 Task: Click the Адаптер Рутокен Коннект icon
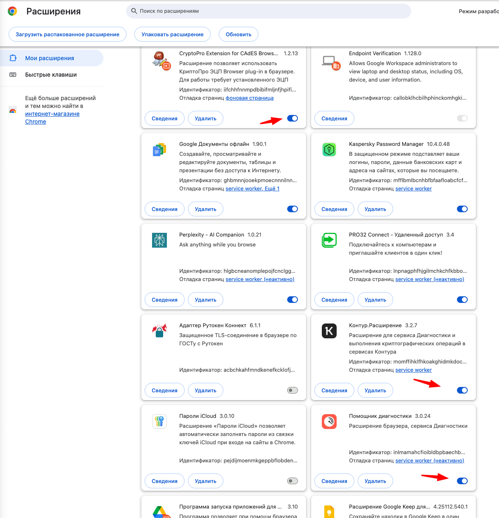(x=159, y=330)
